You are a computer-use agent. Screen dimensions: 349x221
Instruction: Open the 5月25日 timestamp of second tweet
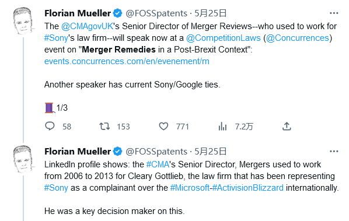210,152
